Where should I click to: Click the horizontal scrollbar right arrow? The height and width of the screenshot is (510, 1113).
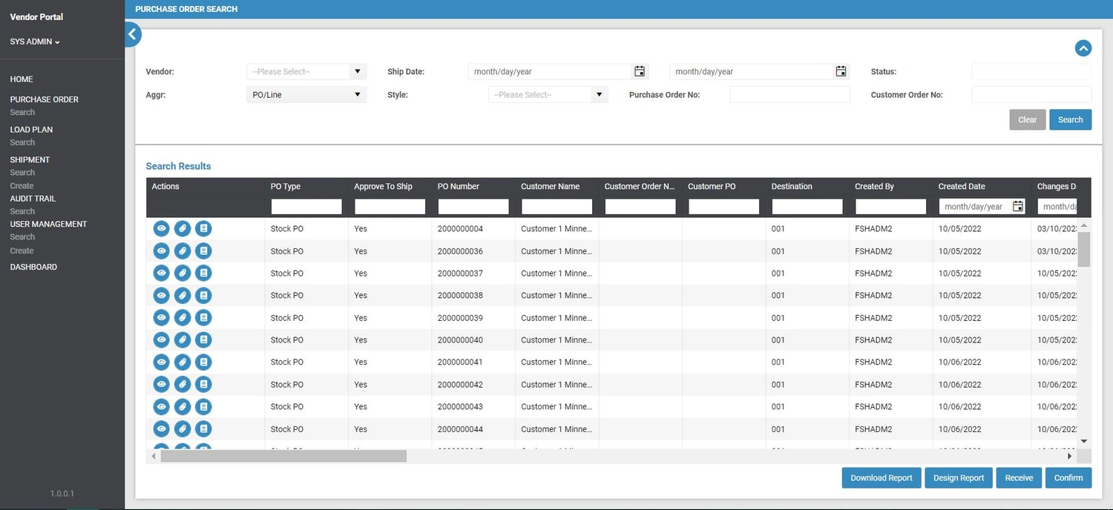(1068, 456)
